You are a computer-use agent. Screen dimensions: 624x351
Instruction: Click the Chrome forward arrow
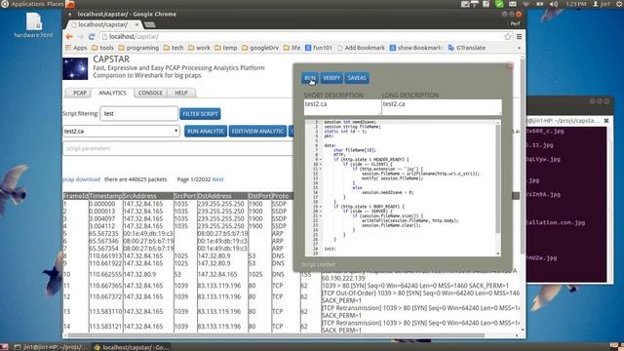tap(80, 37)
